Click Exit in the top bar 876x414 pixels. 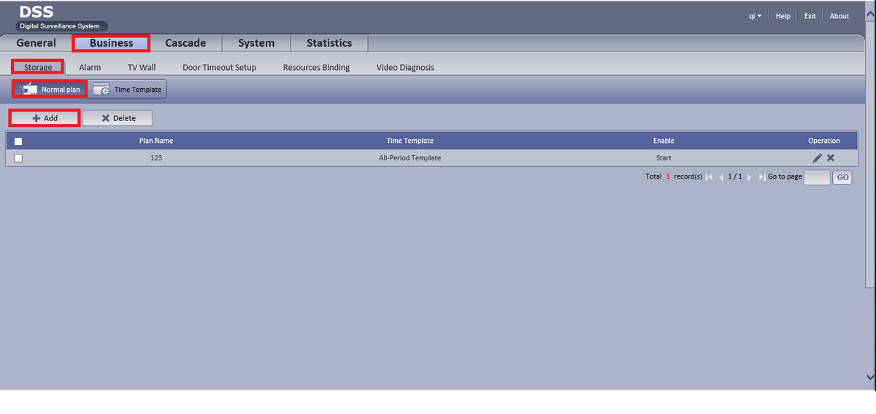coord(810,16)
